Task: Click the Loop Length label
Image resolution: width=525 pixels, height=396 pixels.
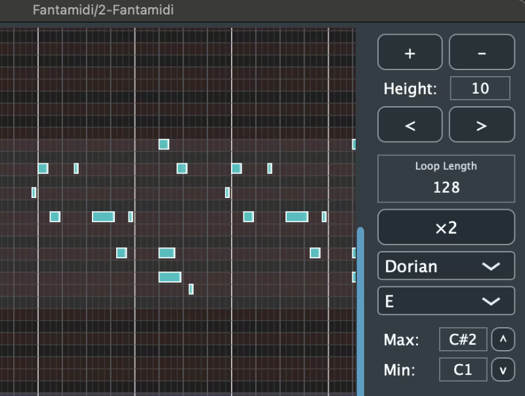Action: pos(446,167)
